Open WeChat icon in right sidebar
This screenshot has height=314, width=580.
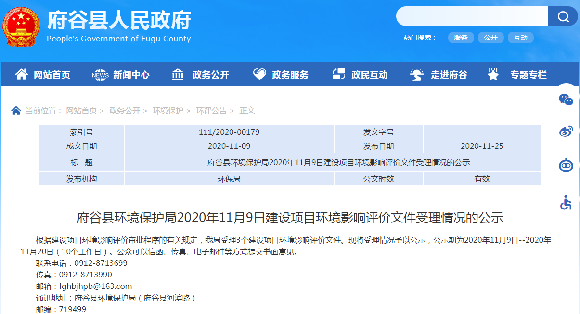click(x=566, y=100)
